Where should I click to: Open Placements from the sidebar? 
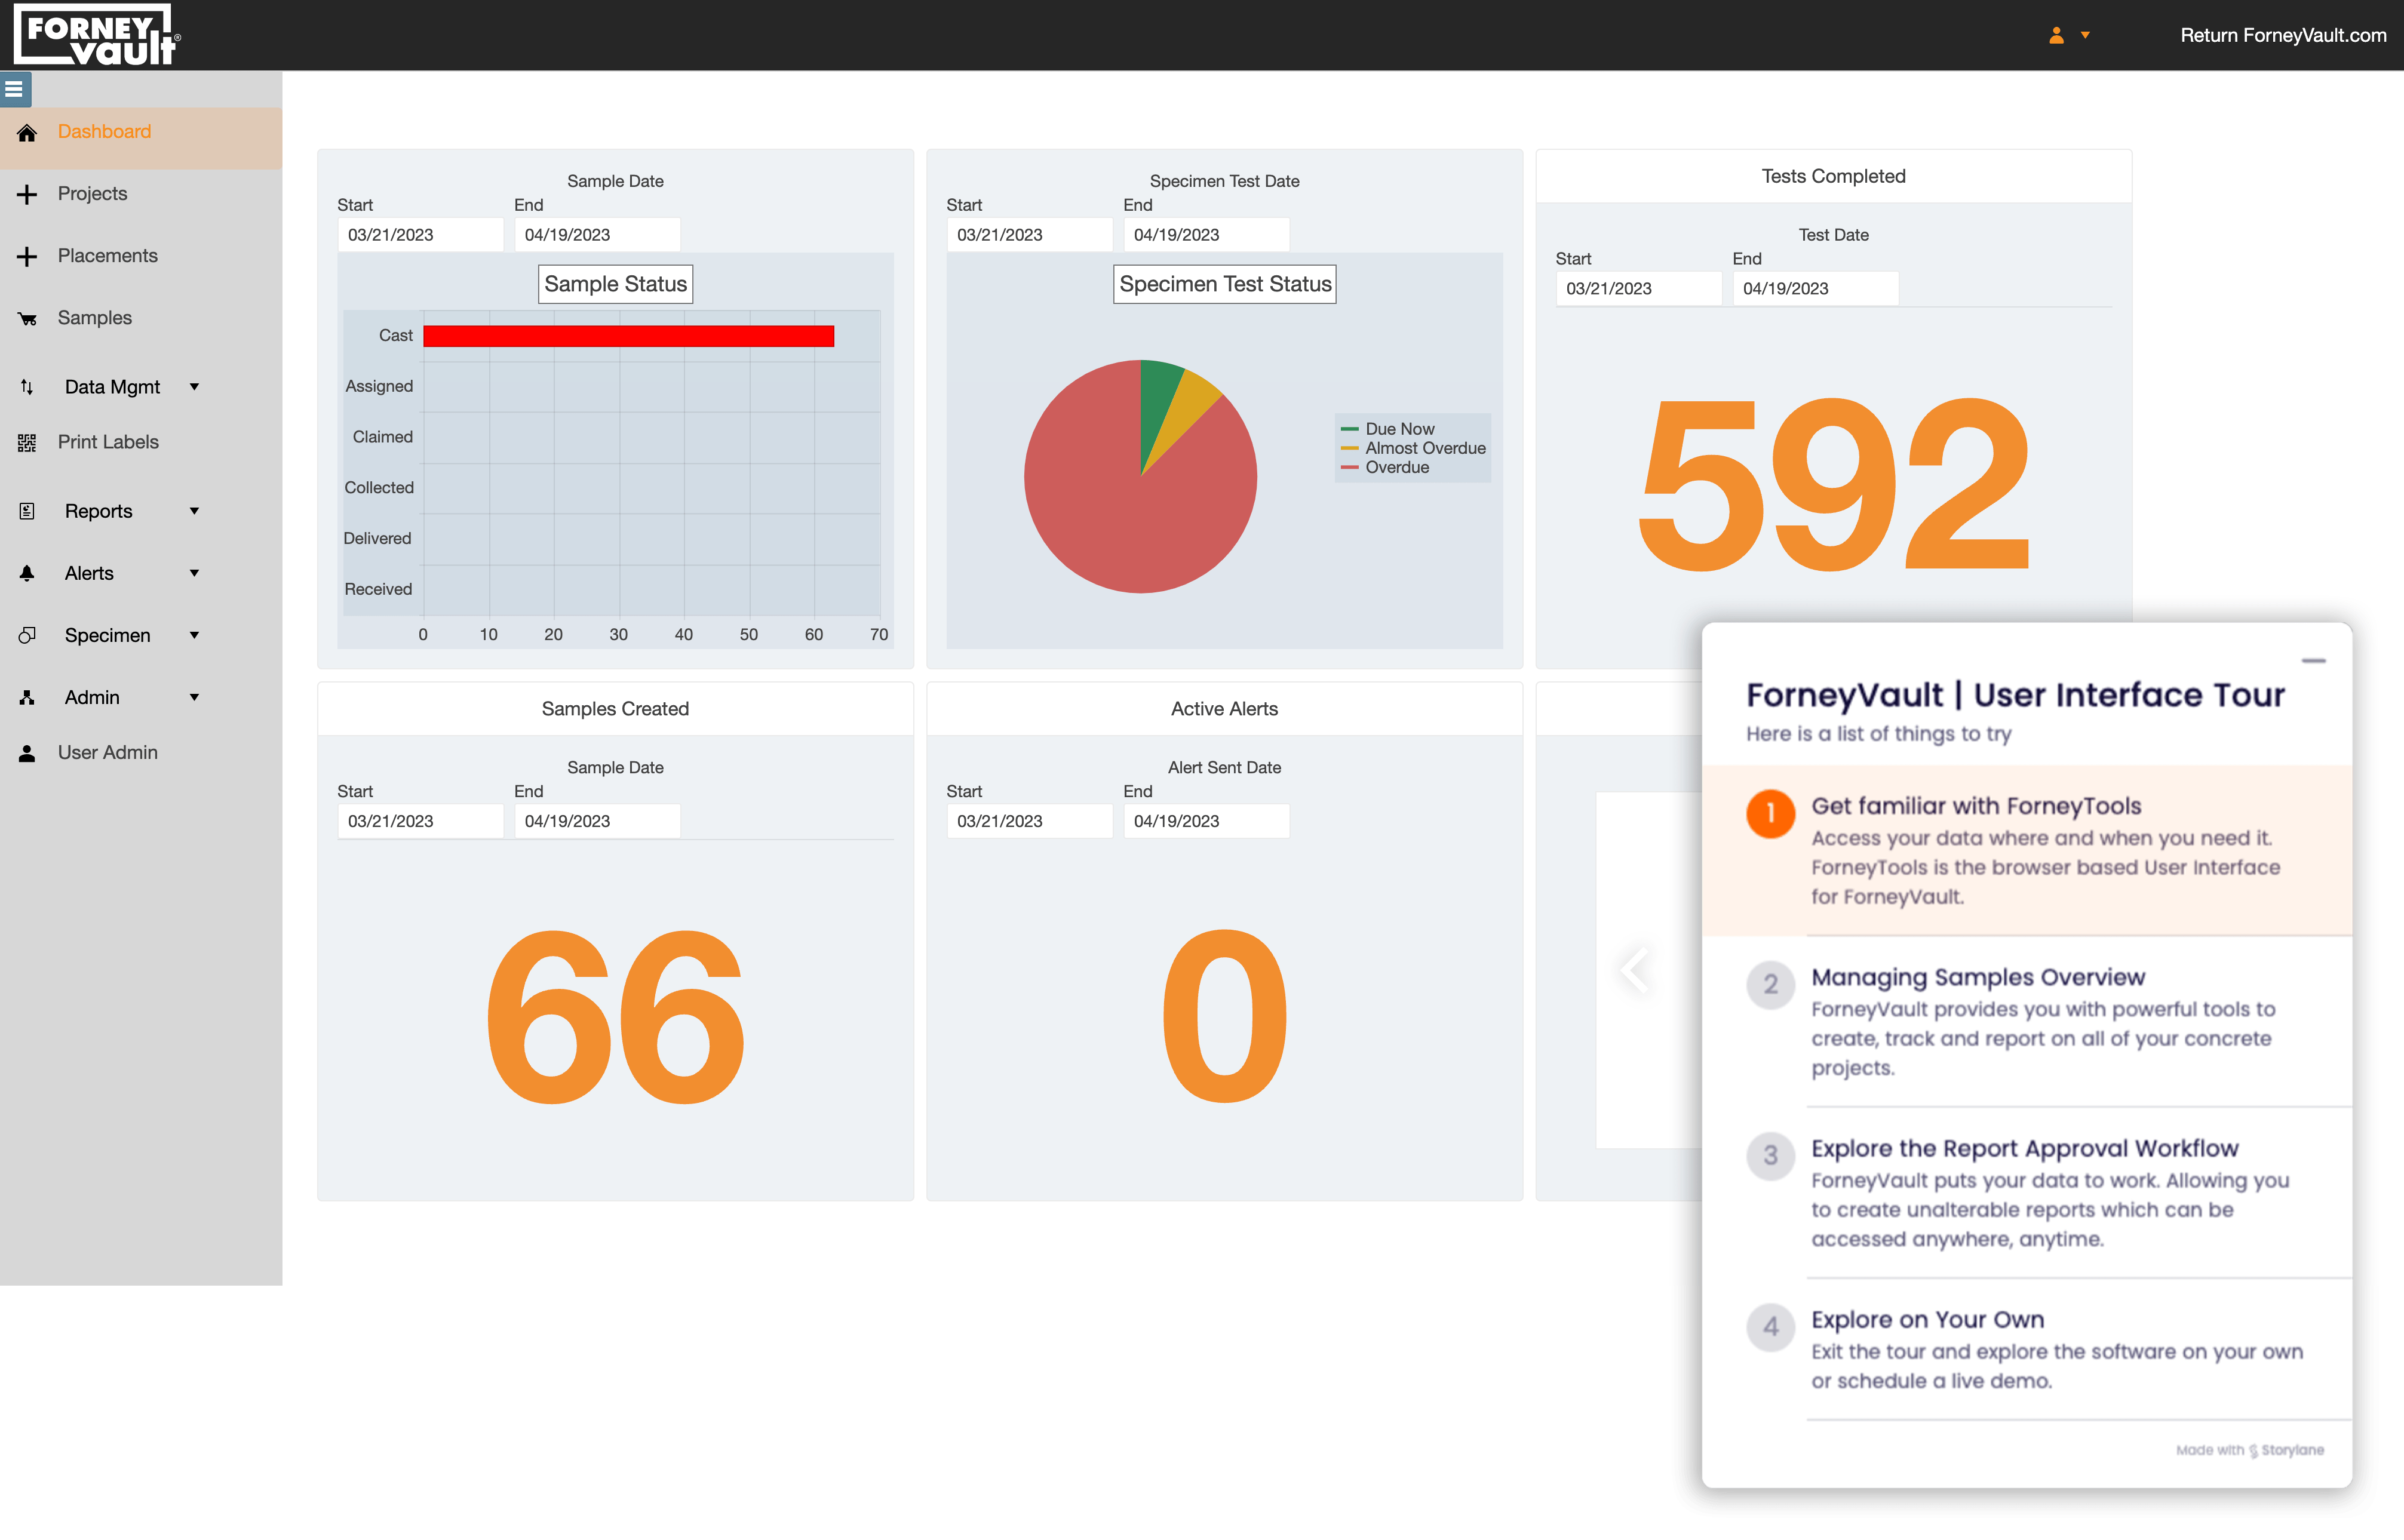(107, 256)
